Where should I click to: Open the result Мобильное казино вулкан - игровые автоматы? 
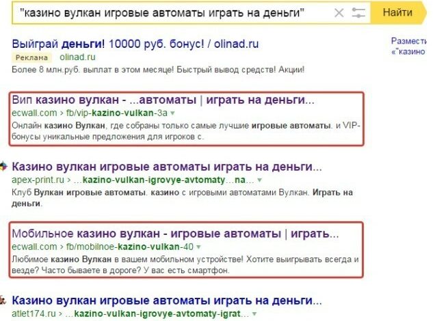(175, 234)
